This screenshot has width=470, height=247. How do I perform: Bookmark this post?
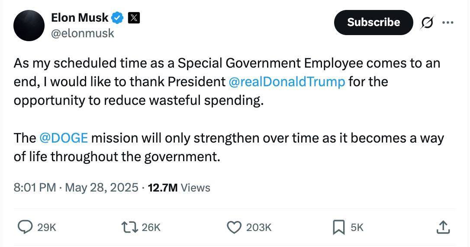point(338,227)
